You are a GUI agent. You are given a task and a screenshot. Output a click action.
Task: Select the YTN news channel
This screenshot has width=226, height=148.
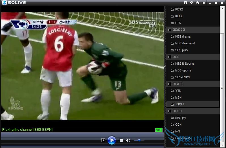(x=193, y=91)
